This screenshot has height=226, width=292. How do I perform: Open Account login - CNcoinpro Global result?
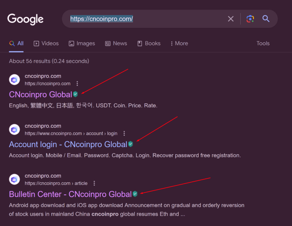click(68, 144)
